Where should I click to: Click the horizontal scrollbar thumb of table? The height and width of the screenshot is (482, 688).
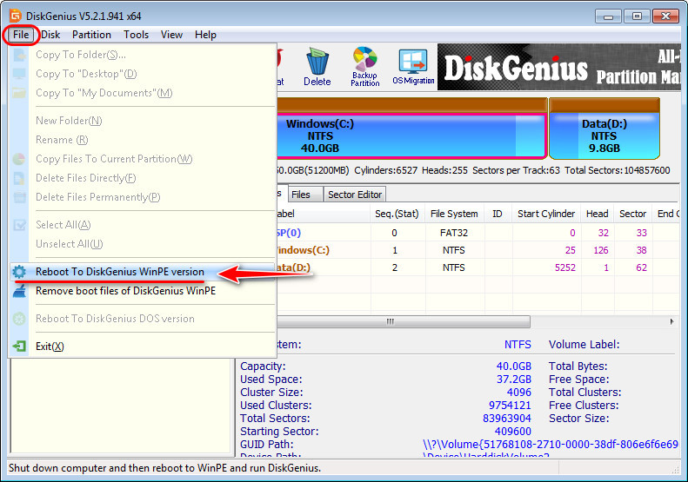pos(403,322)
